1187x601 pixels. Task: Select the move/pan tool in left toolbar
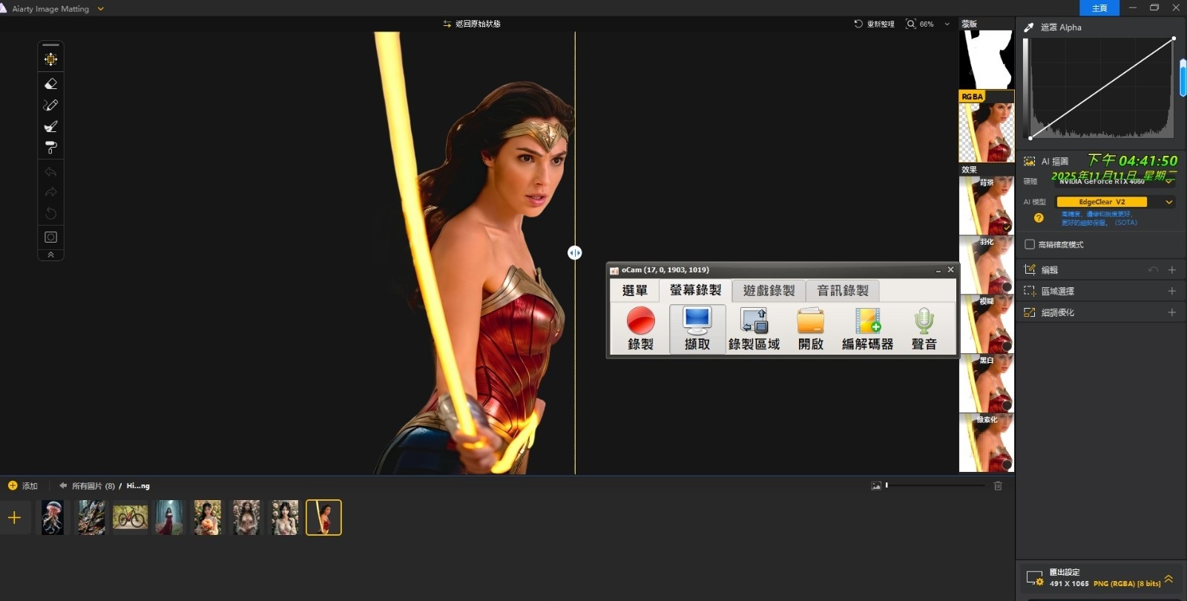pyautogui.click(x=50, y=59)
